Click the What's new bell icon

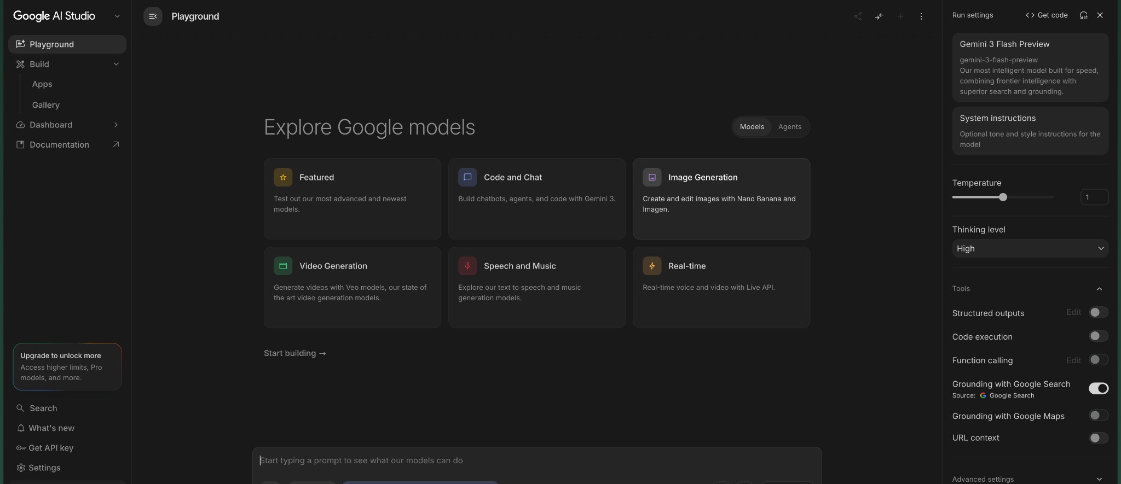(21, 428)
